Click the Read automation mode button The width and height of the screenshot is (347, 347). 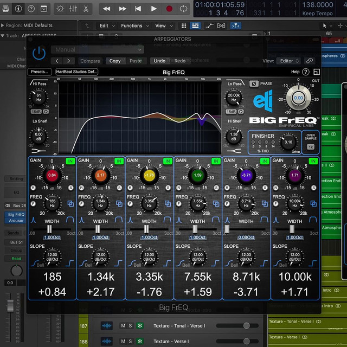(16, 259)
